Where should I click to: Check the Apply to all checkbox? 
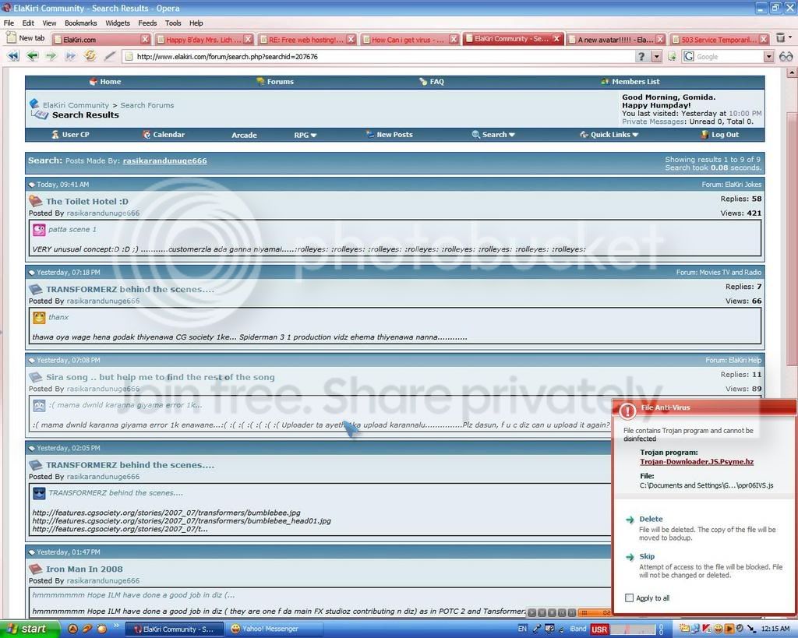tap(629, 597)
